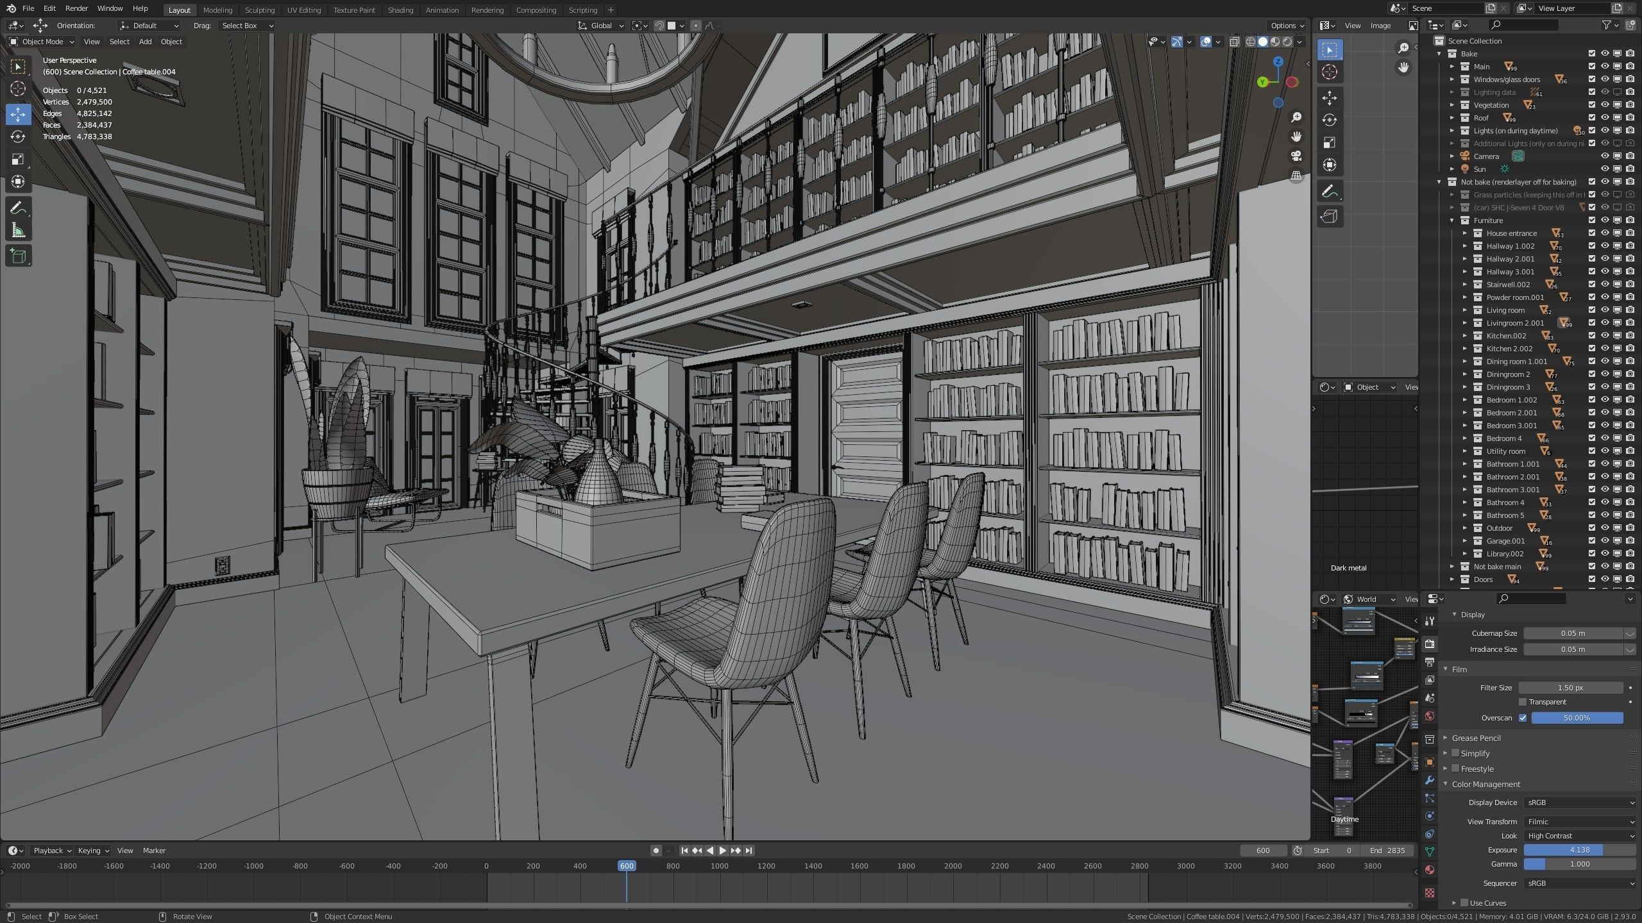Expand the Library.002 collection
Screen dimensions: 1642x923
(x=1465, y=554)
